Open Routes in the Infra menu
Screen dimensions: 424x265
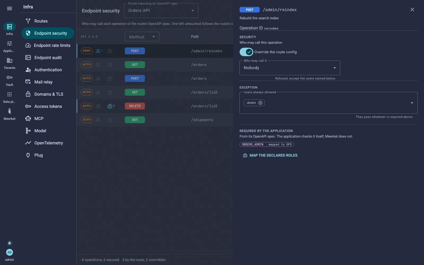tap(48, 21)
